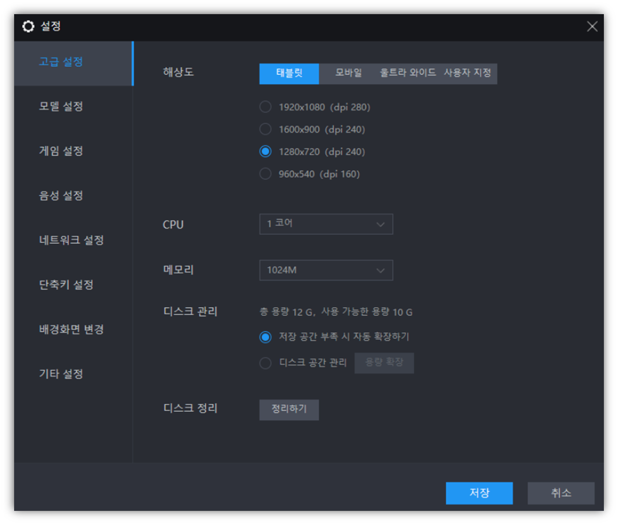
Task: Open the 메모리 size dropdown
Action: tap(326, 270)
